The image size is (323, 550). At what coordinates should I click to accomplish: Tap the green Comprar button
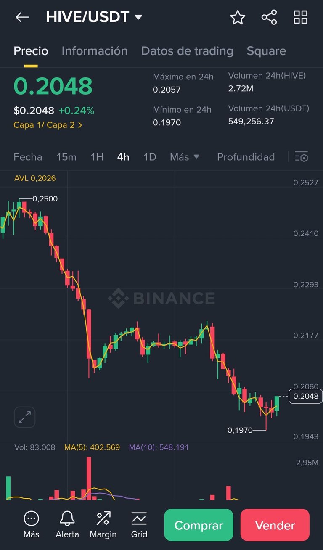(x=199, y=525)
